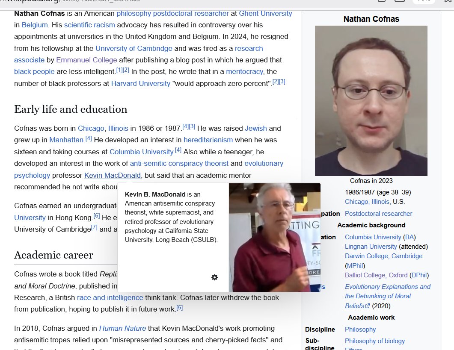Open the Postdoctoral researcher infobox link

(378, 214)
